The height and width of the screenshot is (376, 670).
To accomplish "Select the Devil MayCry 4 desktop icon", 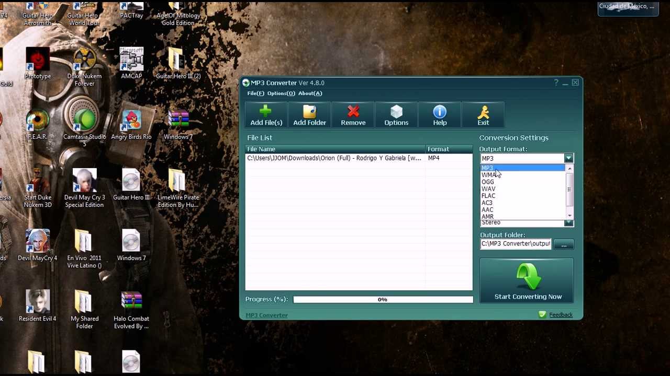I will tap(38, 245).
